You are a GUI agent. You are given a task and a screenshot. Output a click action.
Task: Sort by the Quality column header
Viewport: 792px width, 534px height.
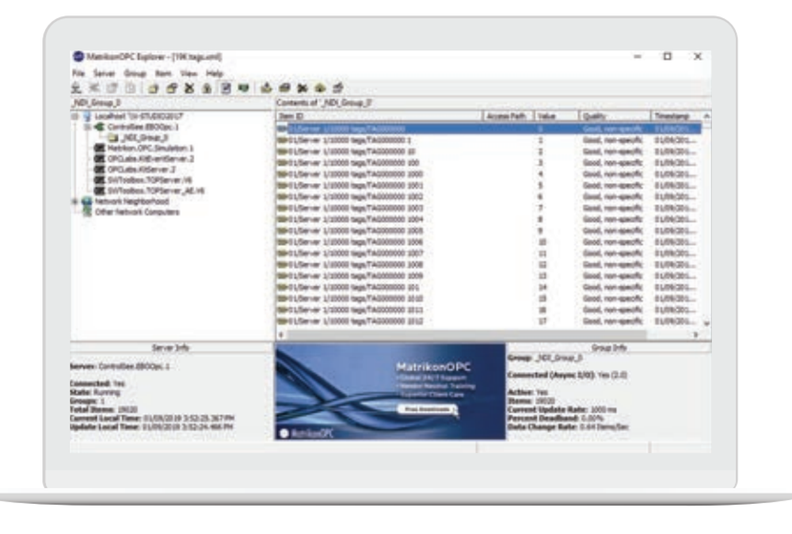(615, 116)
